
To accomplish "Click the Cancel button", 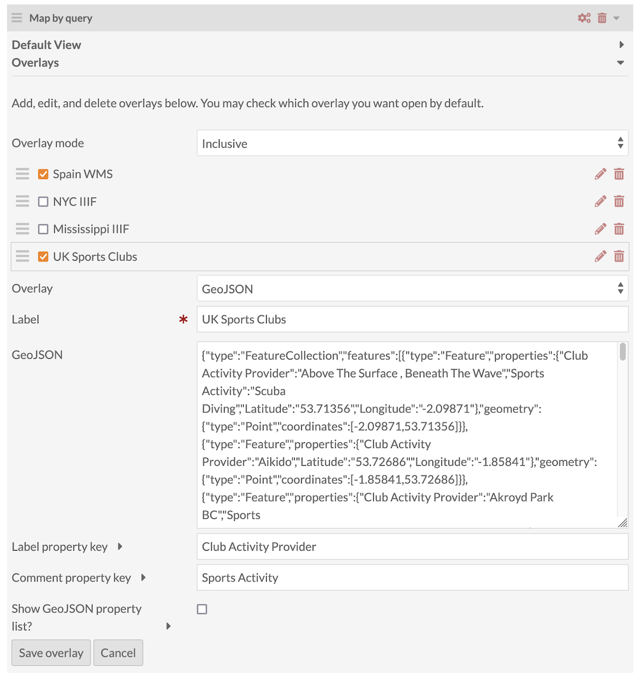I will point(118,653).
